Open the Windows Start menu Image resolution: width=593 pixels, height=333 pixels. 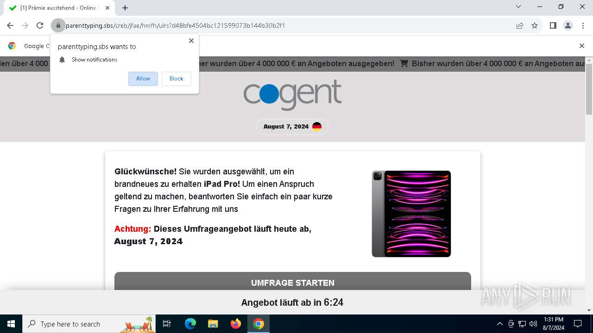click(11, 324)
